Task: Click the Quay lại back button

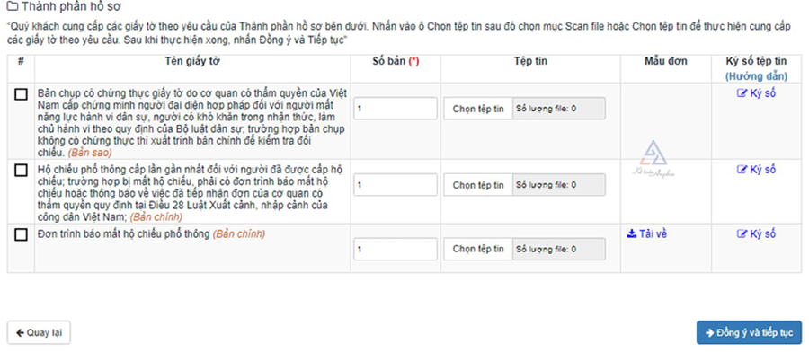Action: (x=39, y=331)
